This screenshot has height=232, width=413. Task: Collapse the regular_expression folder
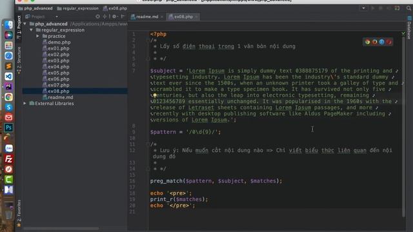coord(32,30)
